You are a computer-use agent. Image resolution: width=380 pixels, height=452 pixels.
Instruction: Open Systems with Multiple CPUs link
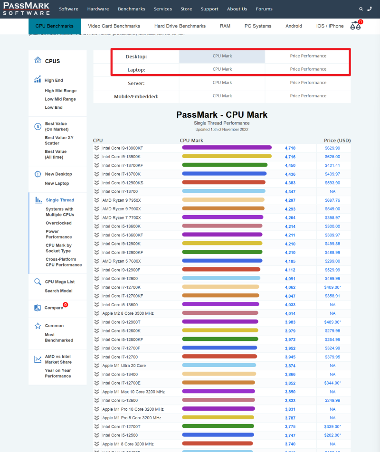pyautogui.click(x=60, y=212)
